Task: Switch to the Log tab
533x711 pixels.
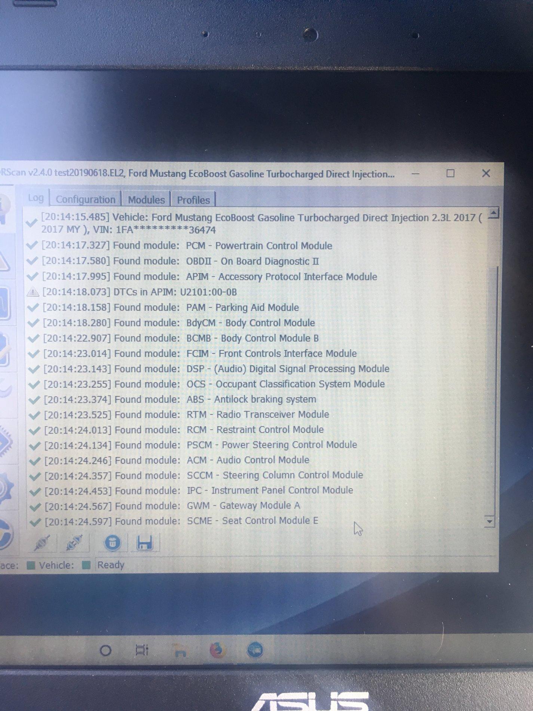Action: click(36, 198)
